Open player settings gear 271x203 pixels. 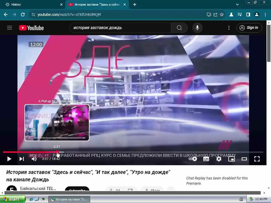[x=219, y=159]
